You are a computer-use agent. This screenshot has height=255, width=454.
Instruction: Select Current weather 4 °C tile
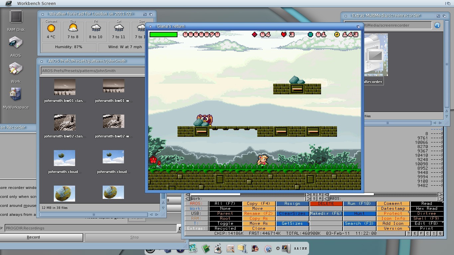tap(51, 31)
